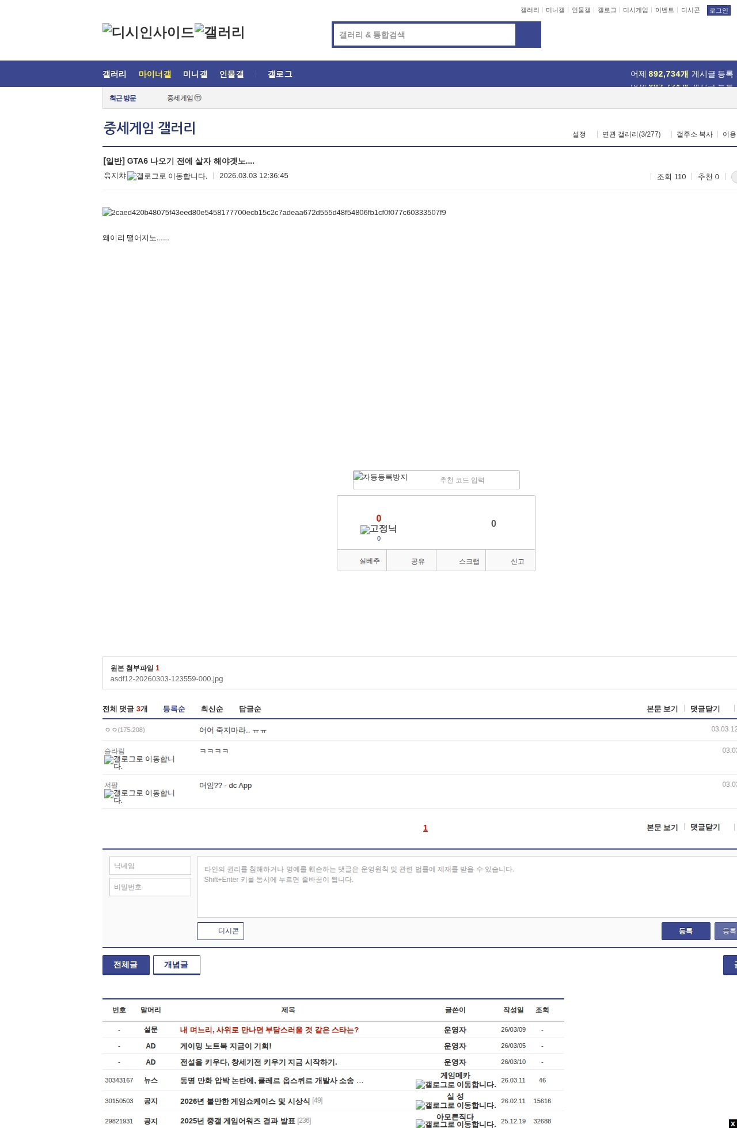The image size is (737, 1128).
Task: Click the 실베추 button
Action: click(x=362, y=561)
